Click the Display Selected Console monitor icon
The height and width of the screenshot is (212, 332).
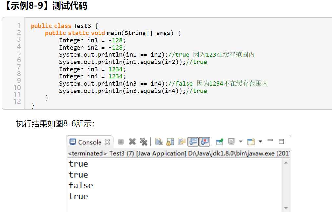point(231,141)
